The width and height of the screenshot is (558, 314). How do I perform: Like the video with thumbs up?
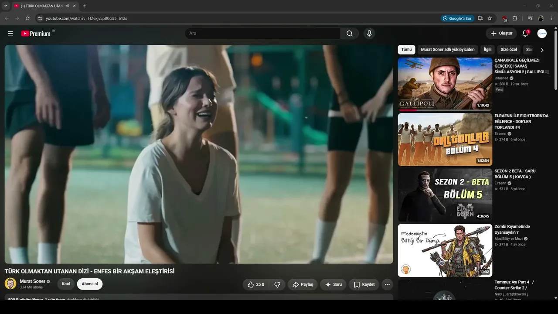click(x=256, y=284)
